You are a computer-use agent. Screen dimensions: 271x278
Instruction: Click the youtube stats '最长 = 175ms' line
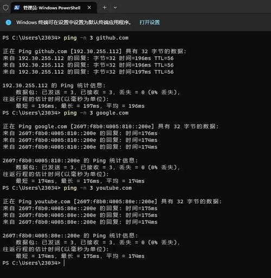(x=80, y=256)
